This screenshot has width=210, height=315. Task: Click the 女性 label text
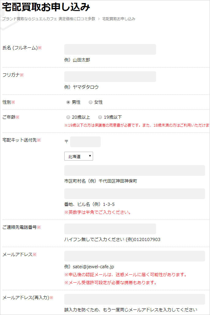coord(98,102)
